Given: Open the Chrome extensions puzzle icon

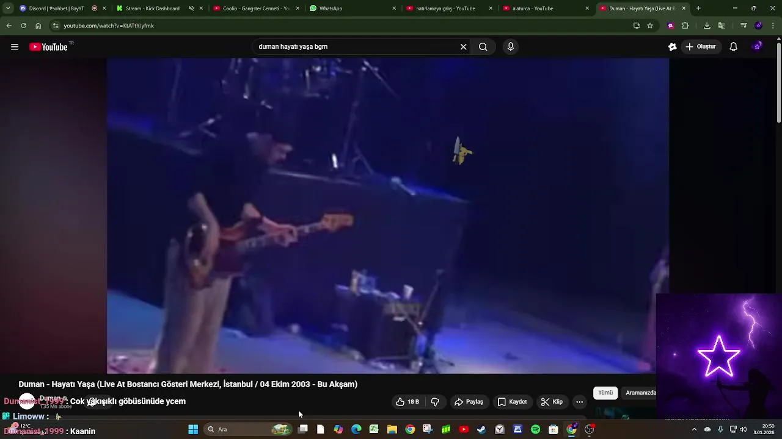Looking at the screenshot, I should pyautogui.click(x=685, y=26).
